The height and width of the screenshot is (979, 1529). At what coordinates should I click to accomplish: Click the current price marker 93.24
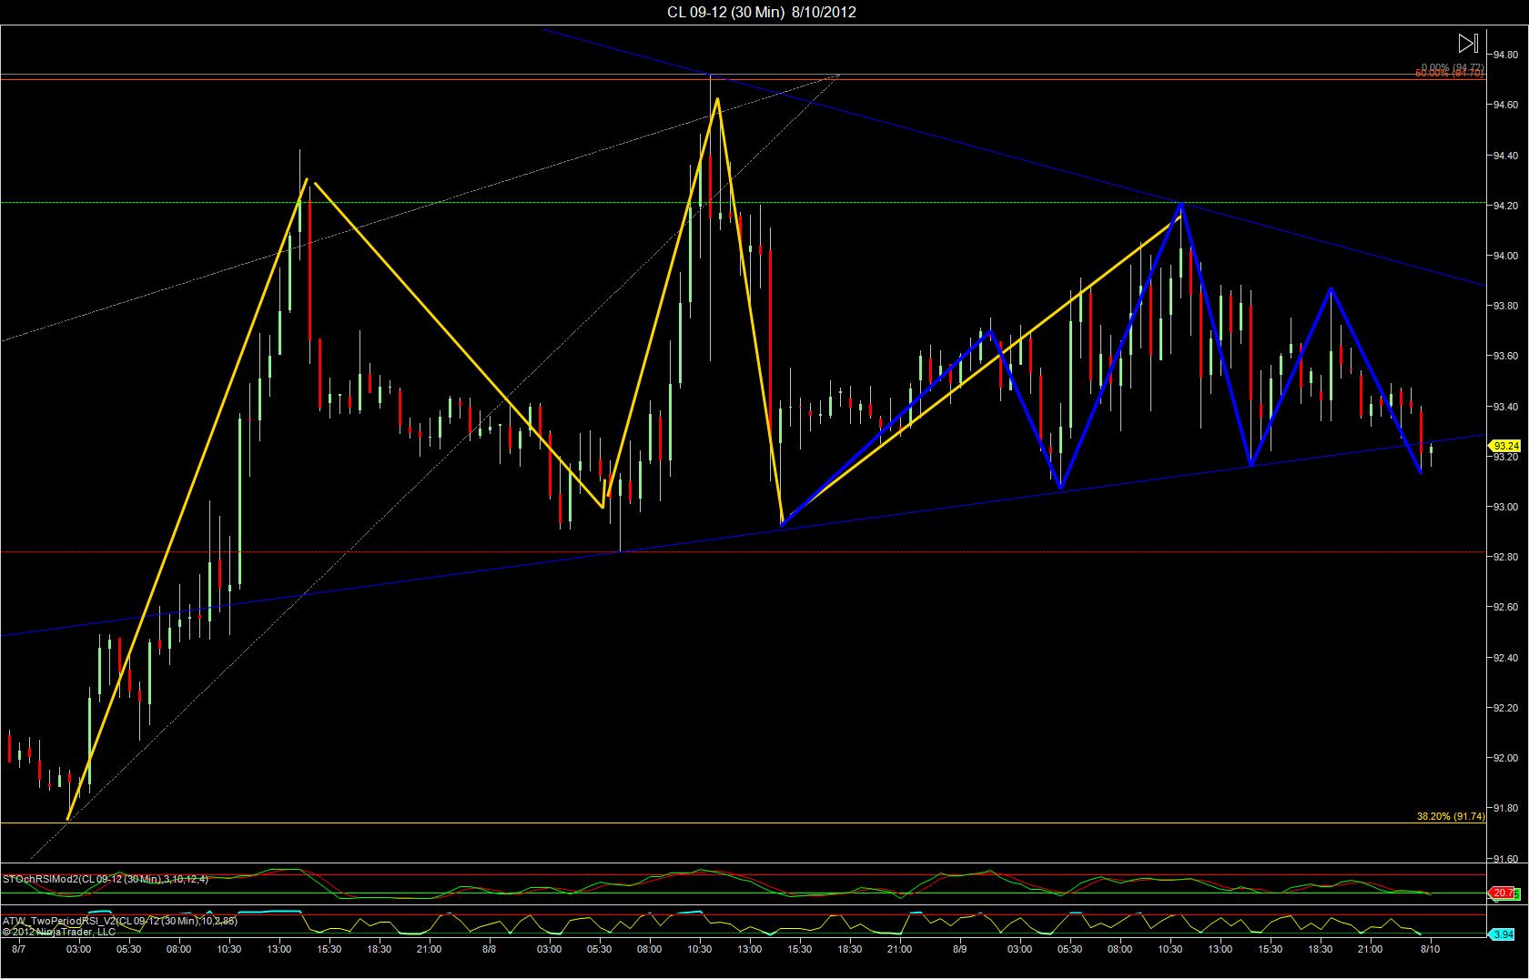point(1506,446)
